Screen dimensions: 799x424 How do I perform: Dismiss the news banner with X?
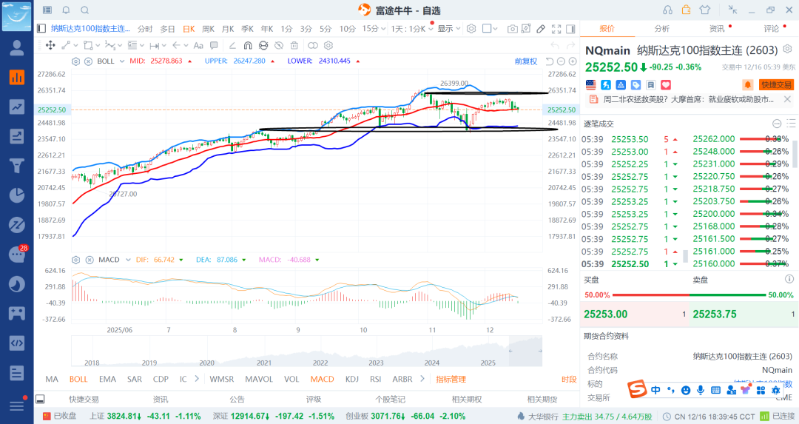point(787,99)
